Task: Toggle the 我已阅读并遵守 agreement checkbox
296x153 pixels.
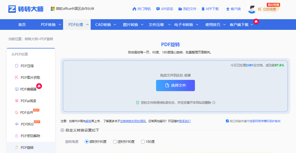Action: pos(227,121)
